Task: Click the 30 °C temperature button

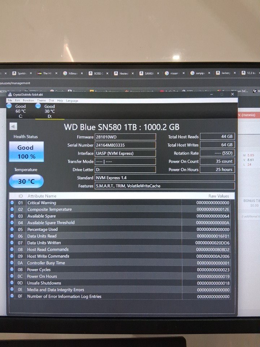Action: click(26, 181)
